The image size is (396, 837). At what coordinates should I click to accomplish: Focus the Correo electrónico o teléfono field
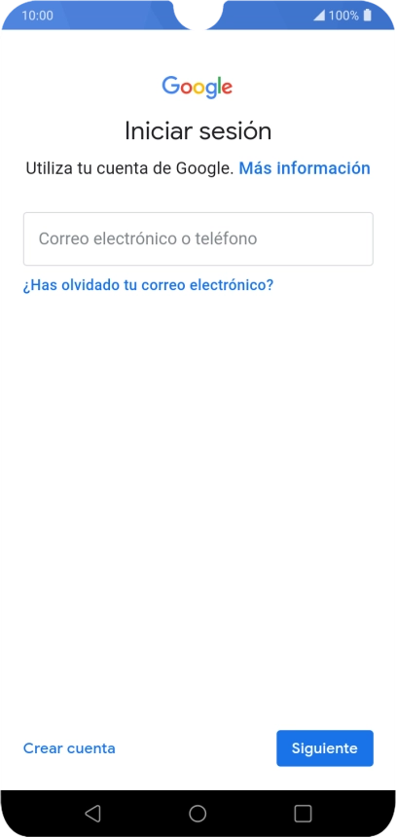pos(198,238)
